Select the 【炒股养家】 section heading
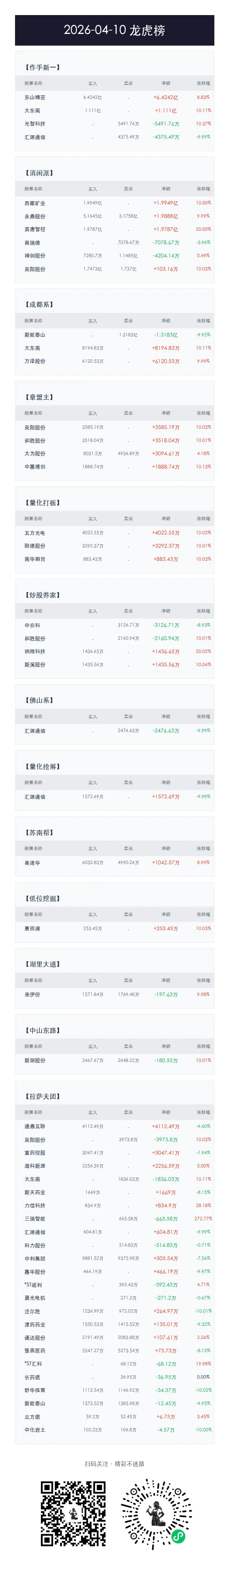Image resolution: width=229 pixels, height=1576 pixels. [43, 595]
